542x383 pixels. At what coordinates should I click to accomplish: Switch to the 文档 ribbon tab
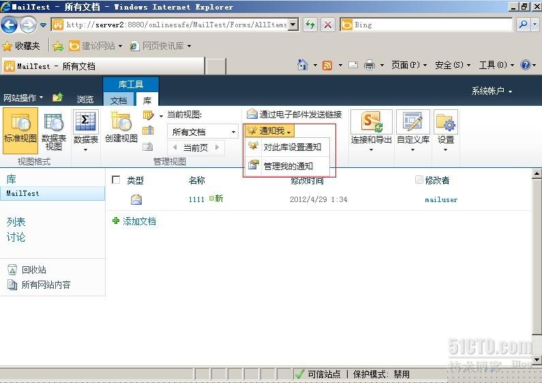119,100
